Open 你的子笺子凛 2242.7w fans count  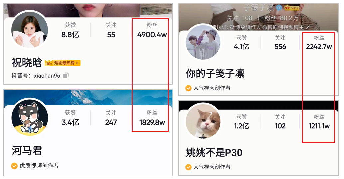pos(319,43)
